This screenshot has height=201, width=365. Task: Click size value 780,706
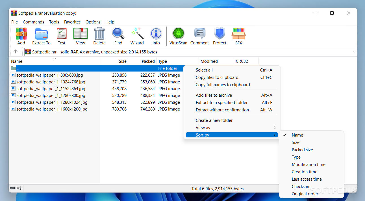(120, 109)
